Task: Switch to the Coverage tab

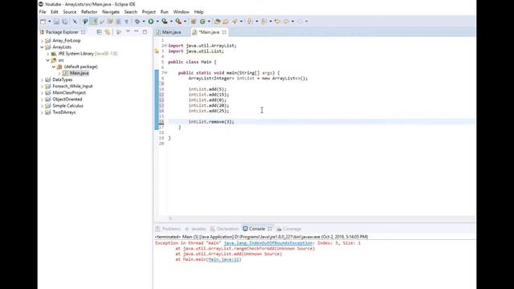Action: pos(289,229)
